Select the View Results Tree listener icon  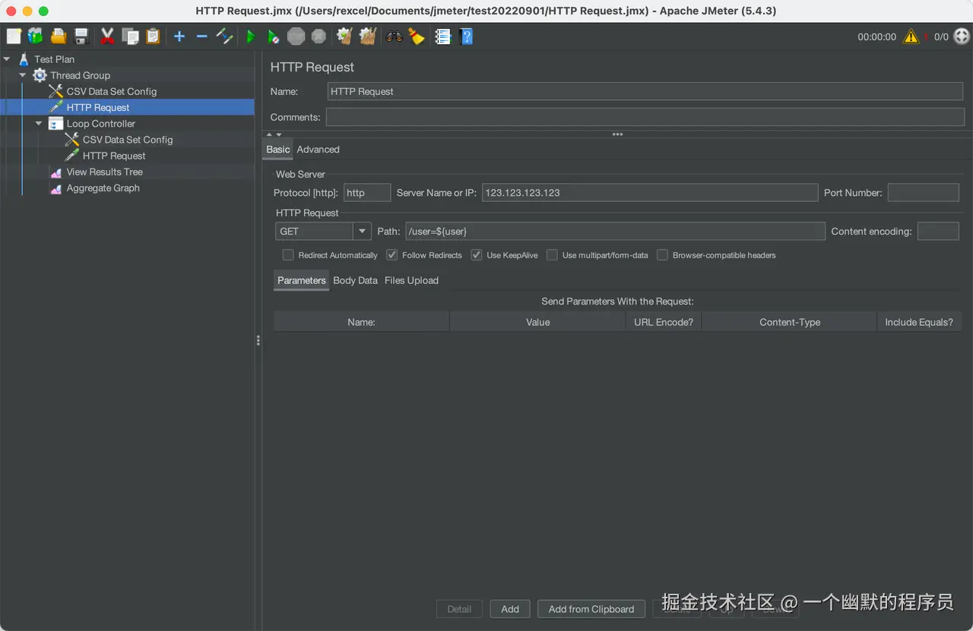55,172
